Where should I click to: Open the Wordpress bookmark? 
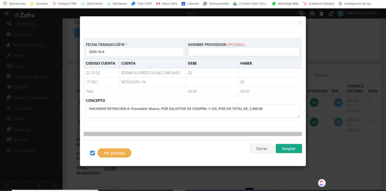point(117,4)
